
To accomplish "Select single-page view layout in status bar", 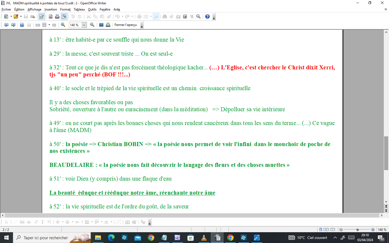I will (321, 230).
